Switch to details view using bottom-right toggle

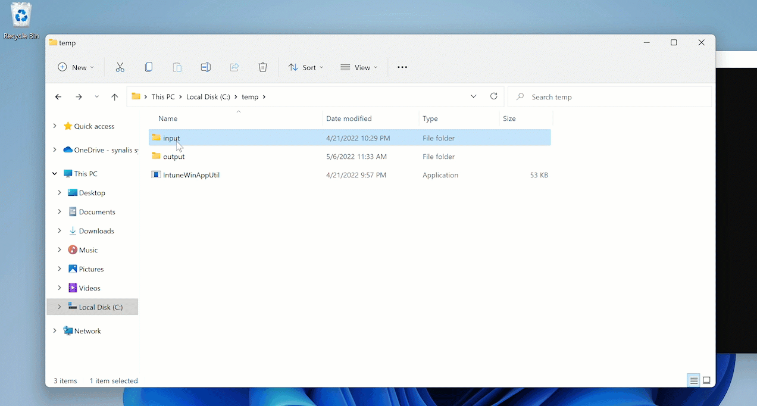[693, 380]
